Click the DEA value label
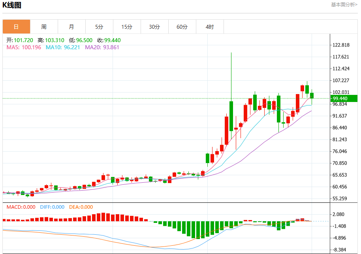361x254 pixels. pyautogui.click(x=81, y=207)
